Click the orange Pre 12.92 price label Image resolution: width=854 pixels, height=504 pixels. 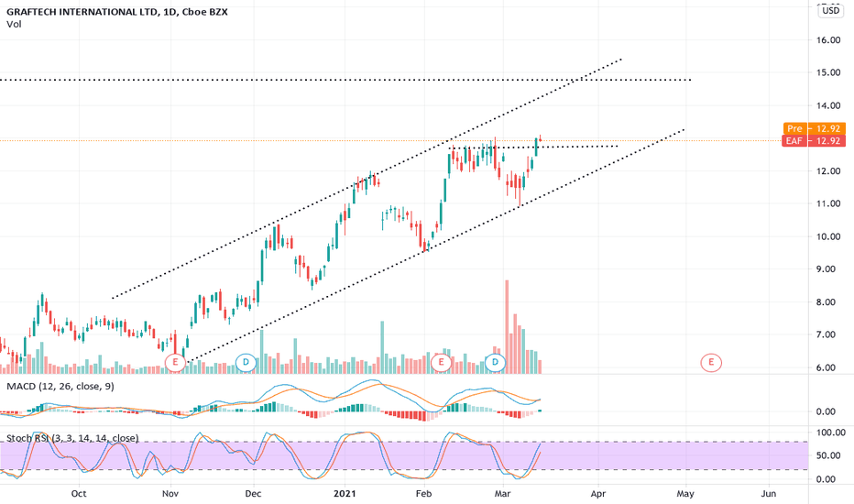tap(814, 128)
